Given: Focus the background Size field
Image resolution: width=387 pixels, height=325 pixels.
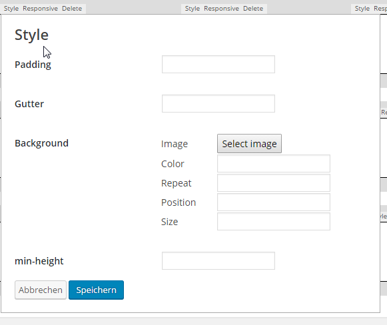Looking at the screenshot, I should click(x=274, y=221).
